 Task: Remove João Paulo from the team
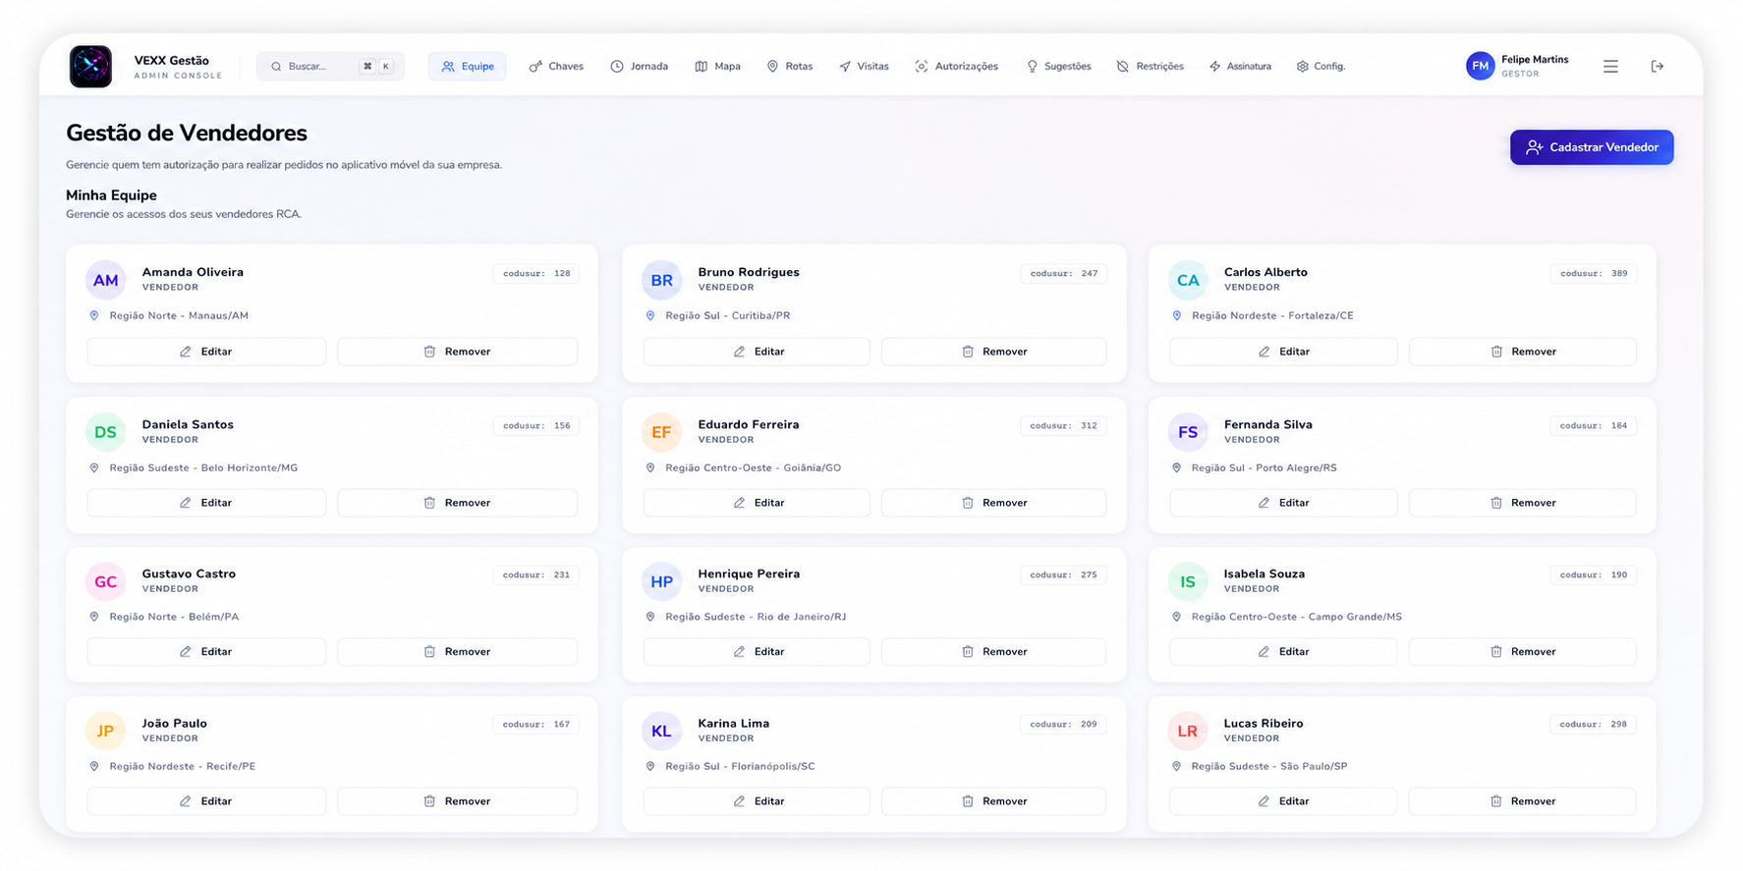[x=457, y=801]
